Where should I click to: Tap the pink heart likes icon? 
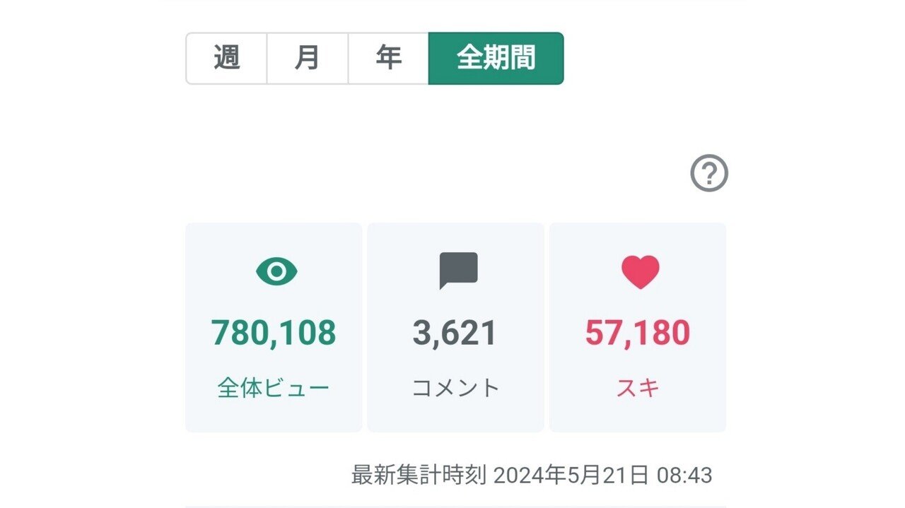pos(640,272)
